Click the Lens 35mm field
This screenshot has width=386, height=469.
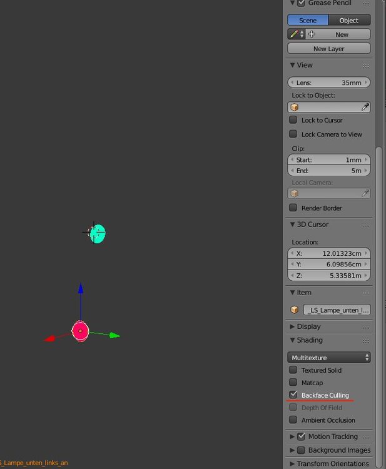click(329, 83)
